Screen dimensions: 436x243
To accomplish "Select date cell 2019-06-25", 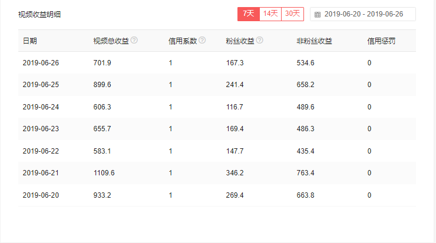I will (41, 85).
